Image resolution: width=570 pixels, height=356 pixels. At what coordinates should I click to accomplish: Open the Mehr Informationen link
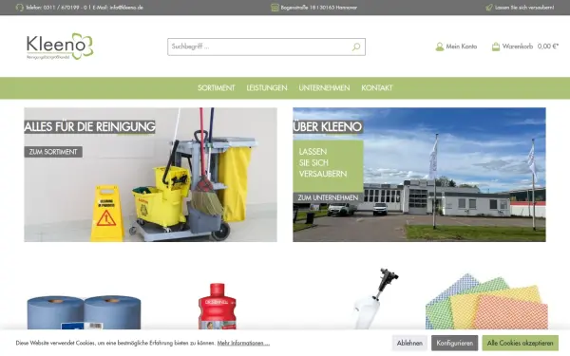(x=243, y=343)
